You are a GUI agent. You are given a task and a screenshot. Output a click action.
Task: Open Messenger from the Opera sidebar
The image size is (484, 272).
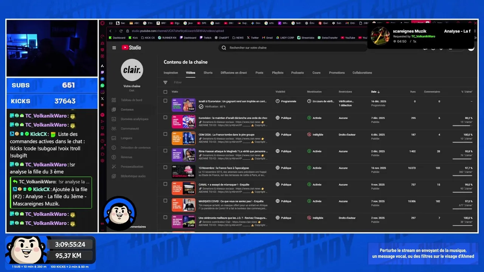click(102, 79)
